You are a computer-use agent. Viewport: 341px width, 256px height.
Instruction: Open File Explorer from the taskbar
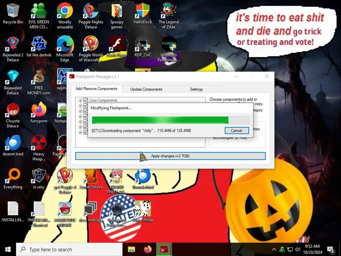(131, 249)
